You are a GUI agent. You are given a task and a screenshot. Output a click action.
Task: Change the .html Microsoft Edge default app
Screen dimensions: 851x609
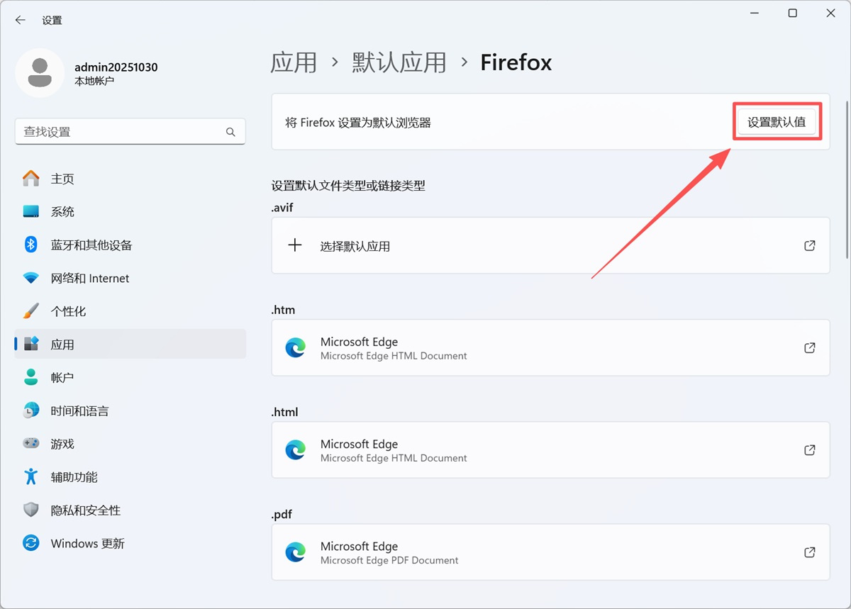tap(550, 450)
